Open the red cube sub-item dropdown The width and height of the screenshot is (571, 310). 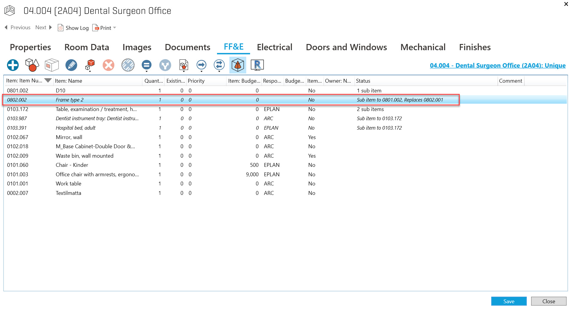pos(90,71)
